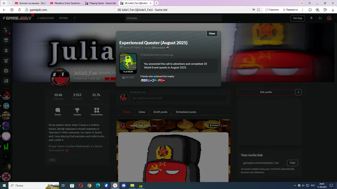
Task: Open the options menu beside Edit profile
Action: (298, 92)
